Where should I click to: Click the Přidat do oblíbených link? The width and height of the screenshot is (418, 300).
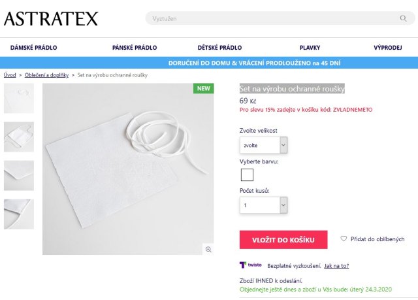point(378,239)
